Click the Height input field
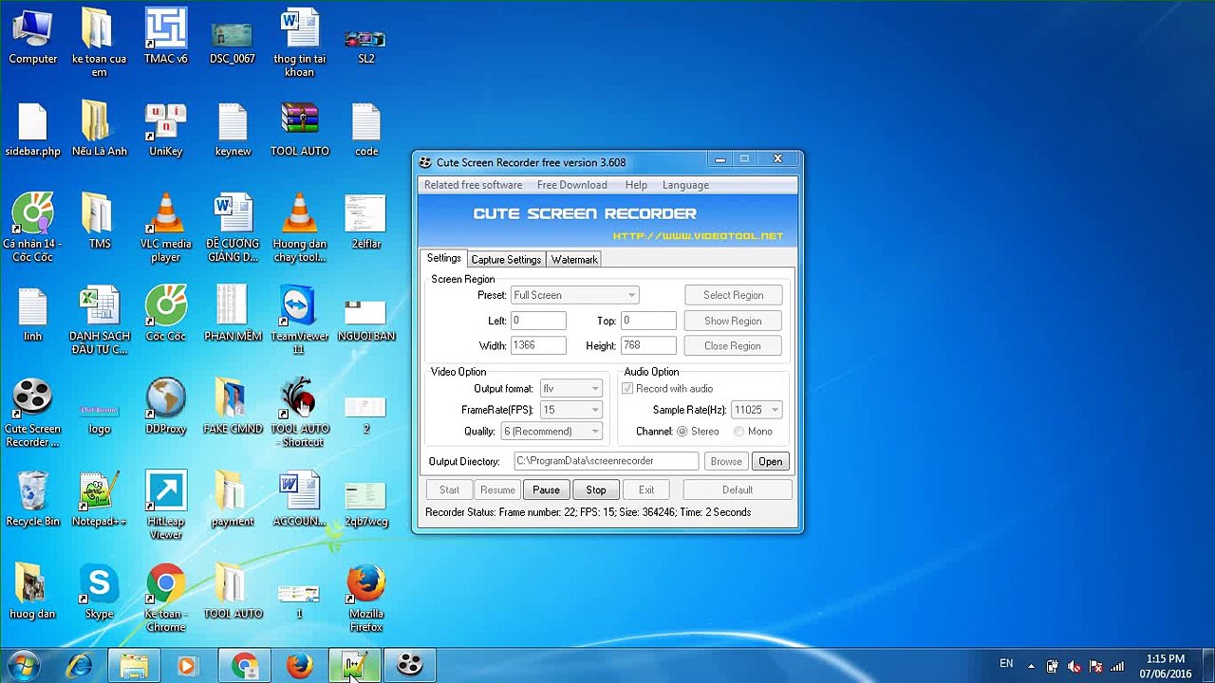1215x683 pixels. (x=648, y=346)
